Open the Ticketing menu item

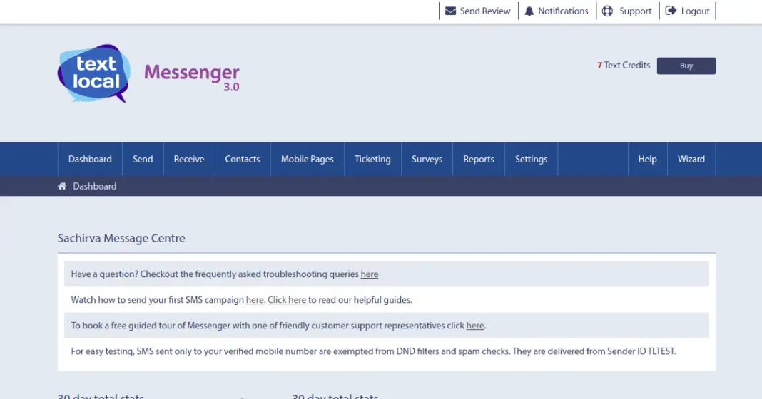[x=372, y=159]
